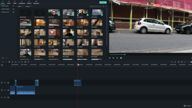
Task: Click the timeline zoom slider handle
Action: (191, 62)
